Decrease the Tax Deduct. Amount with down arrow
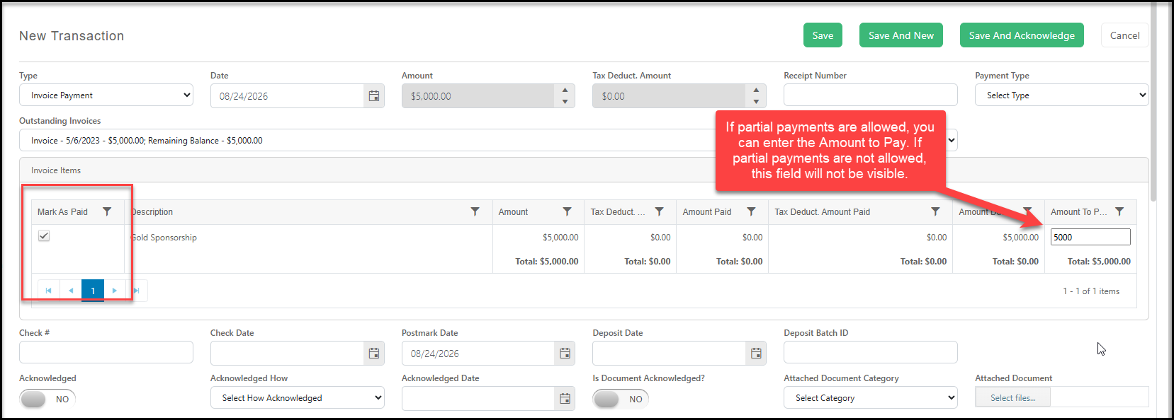The height and width of the screenshot is (420, 1174). [x=756, y=102]
